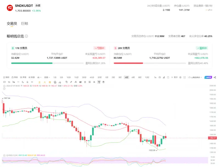The image size is (220, 167).
Task: Open the 指标 indicators button
Action: tap(6, 77)
